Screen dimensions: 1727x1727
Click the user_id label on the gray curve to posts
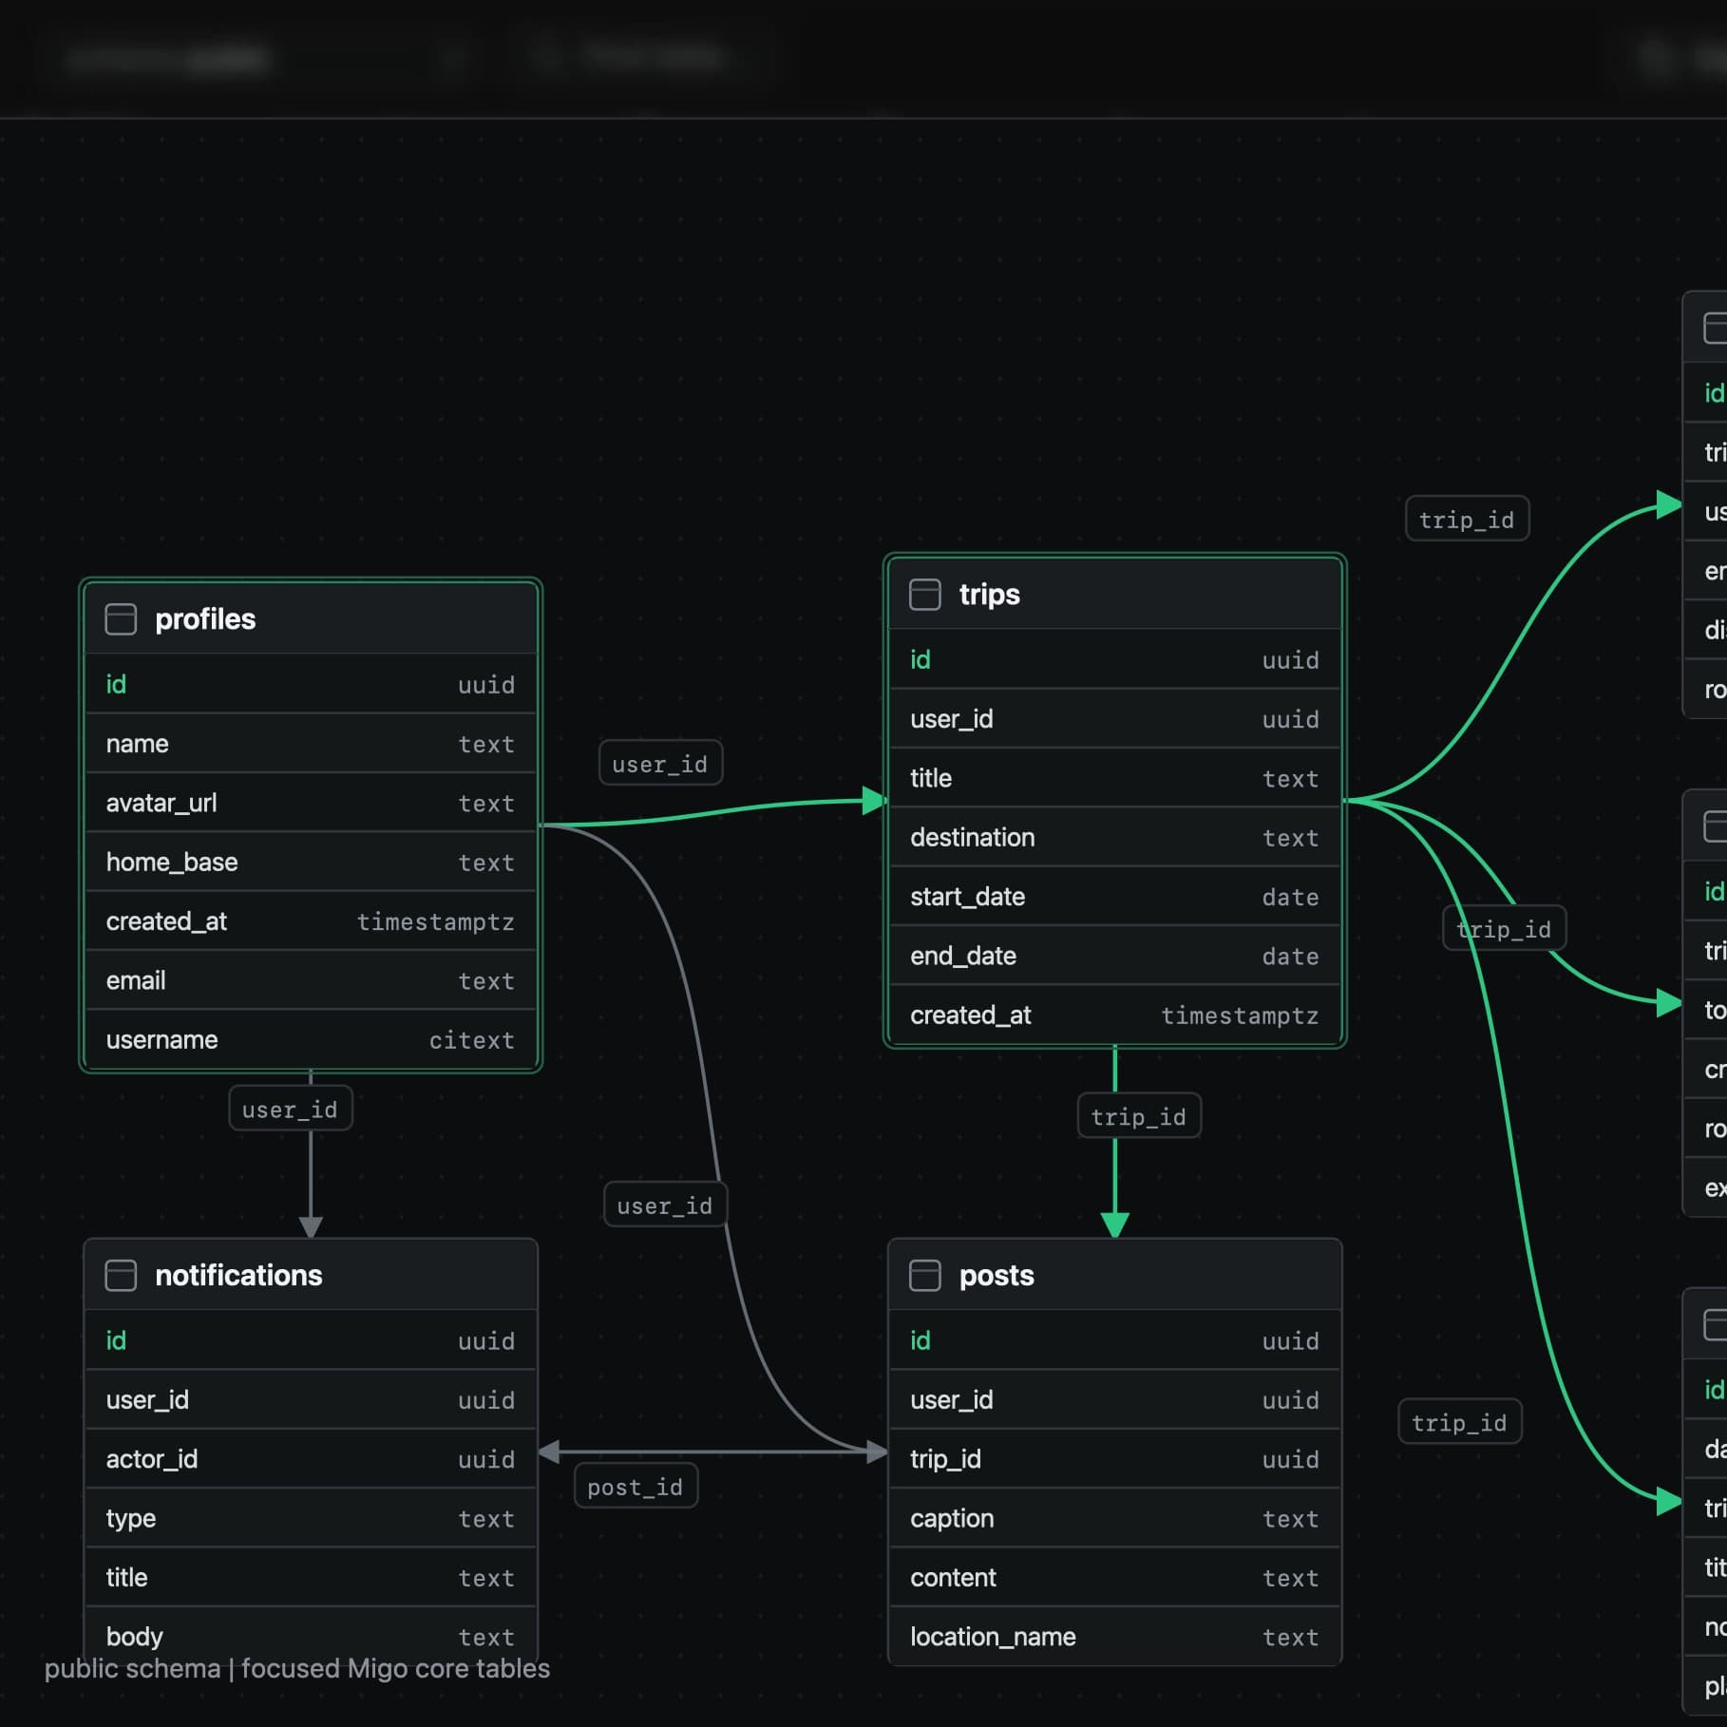[x=665, y=1205]
